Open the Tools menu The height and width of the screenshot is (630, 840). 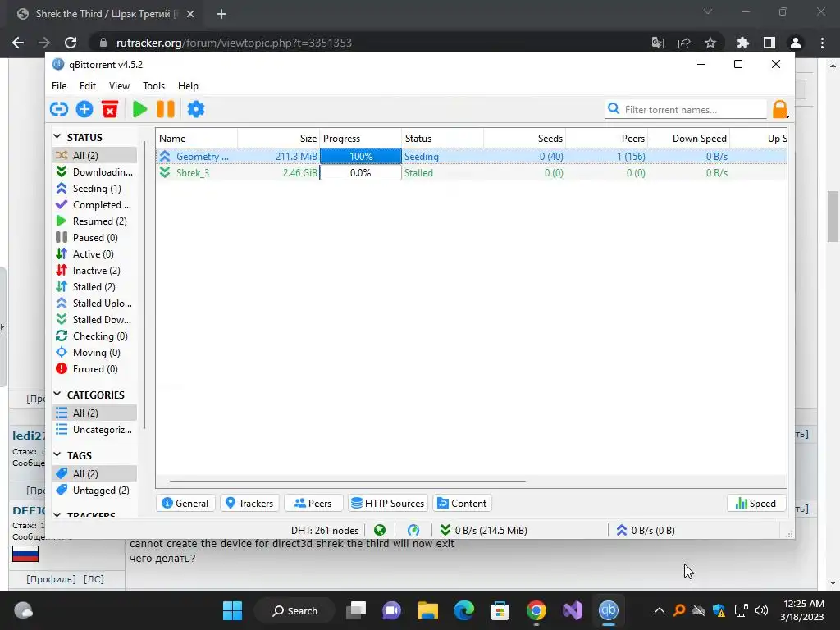click(153, 85)
